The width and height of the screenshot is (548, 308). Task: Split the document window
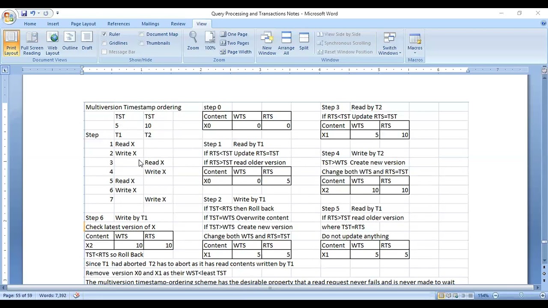tap(304, 41)
